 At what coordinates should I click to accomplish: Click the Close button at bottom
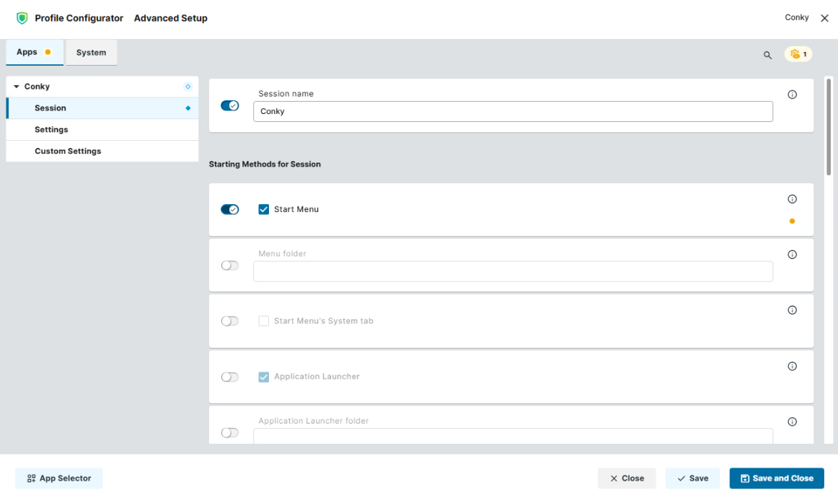tap(627, 478)
